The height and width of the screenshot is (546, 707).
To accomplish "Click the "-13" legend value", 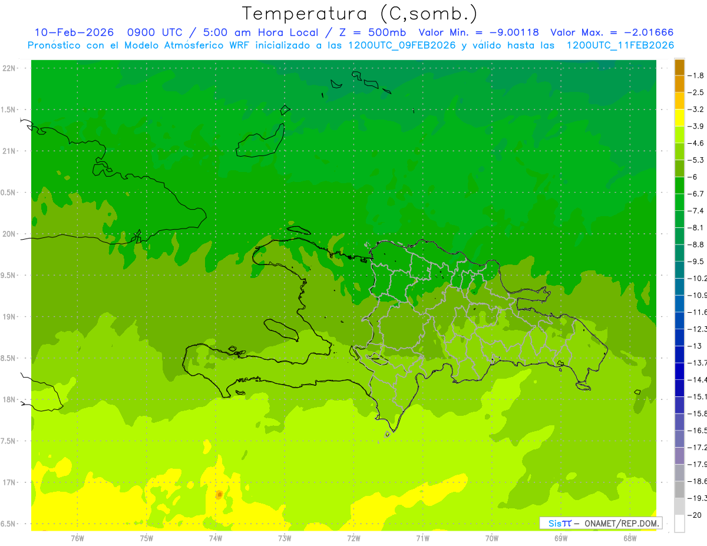I will (695, 346).
